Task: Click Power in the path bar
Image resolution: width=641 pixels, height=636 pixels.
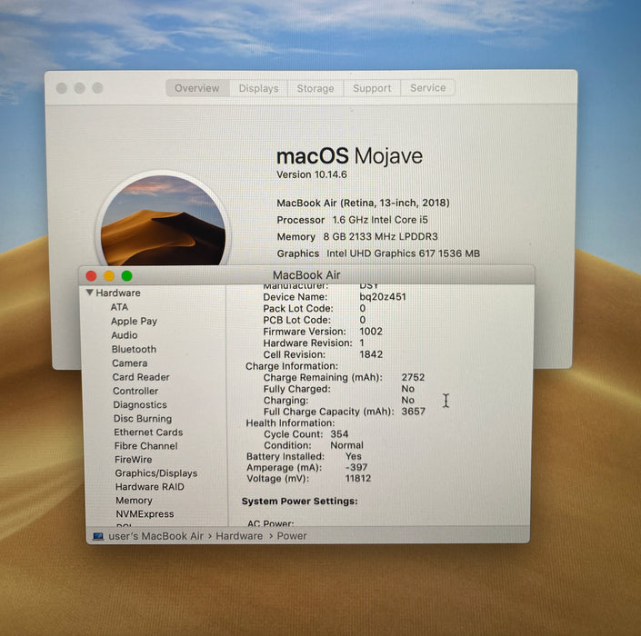Action: 292,536
